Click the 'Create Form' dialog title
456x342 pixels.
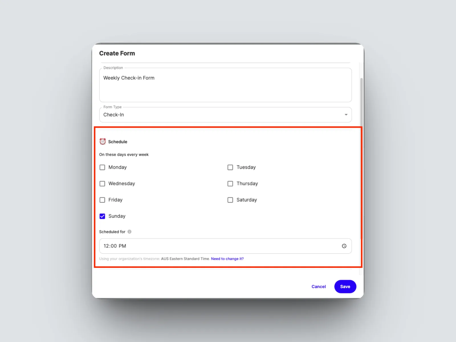pos(117,53)
